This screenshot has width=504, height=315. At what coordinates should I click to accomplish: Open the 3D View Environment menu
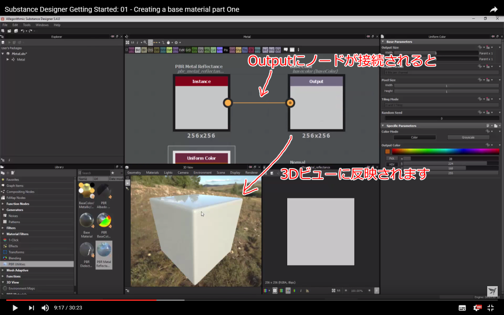203,173
